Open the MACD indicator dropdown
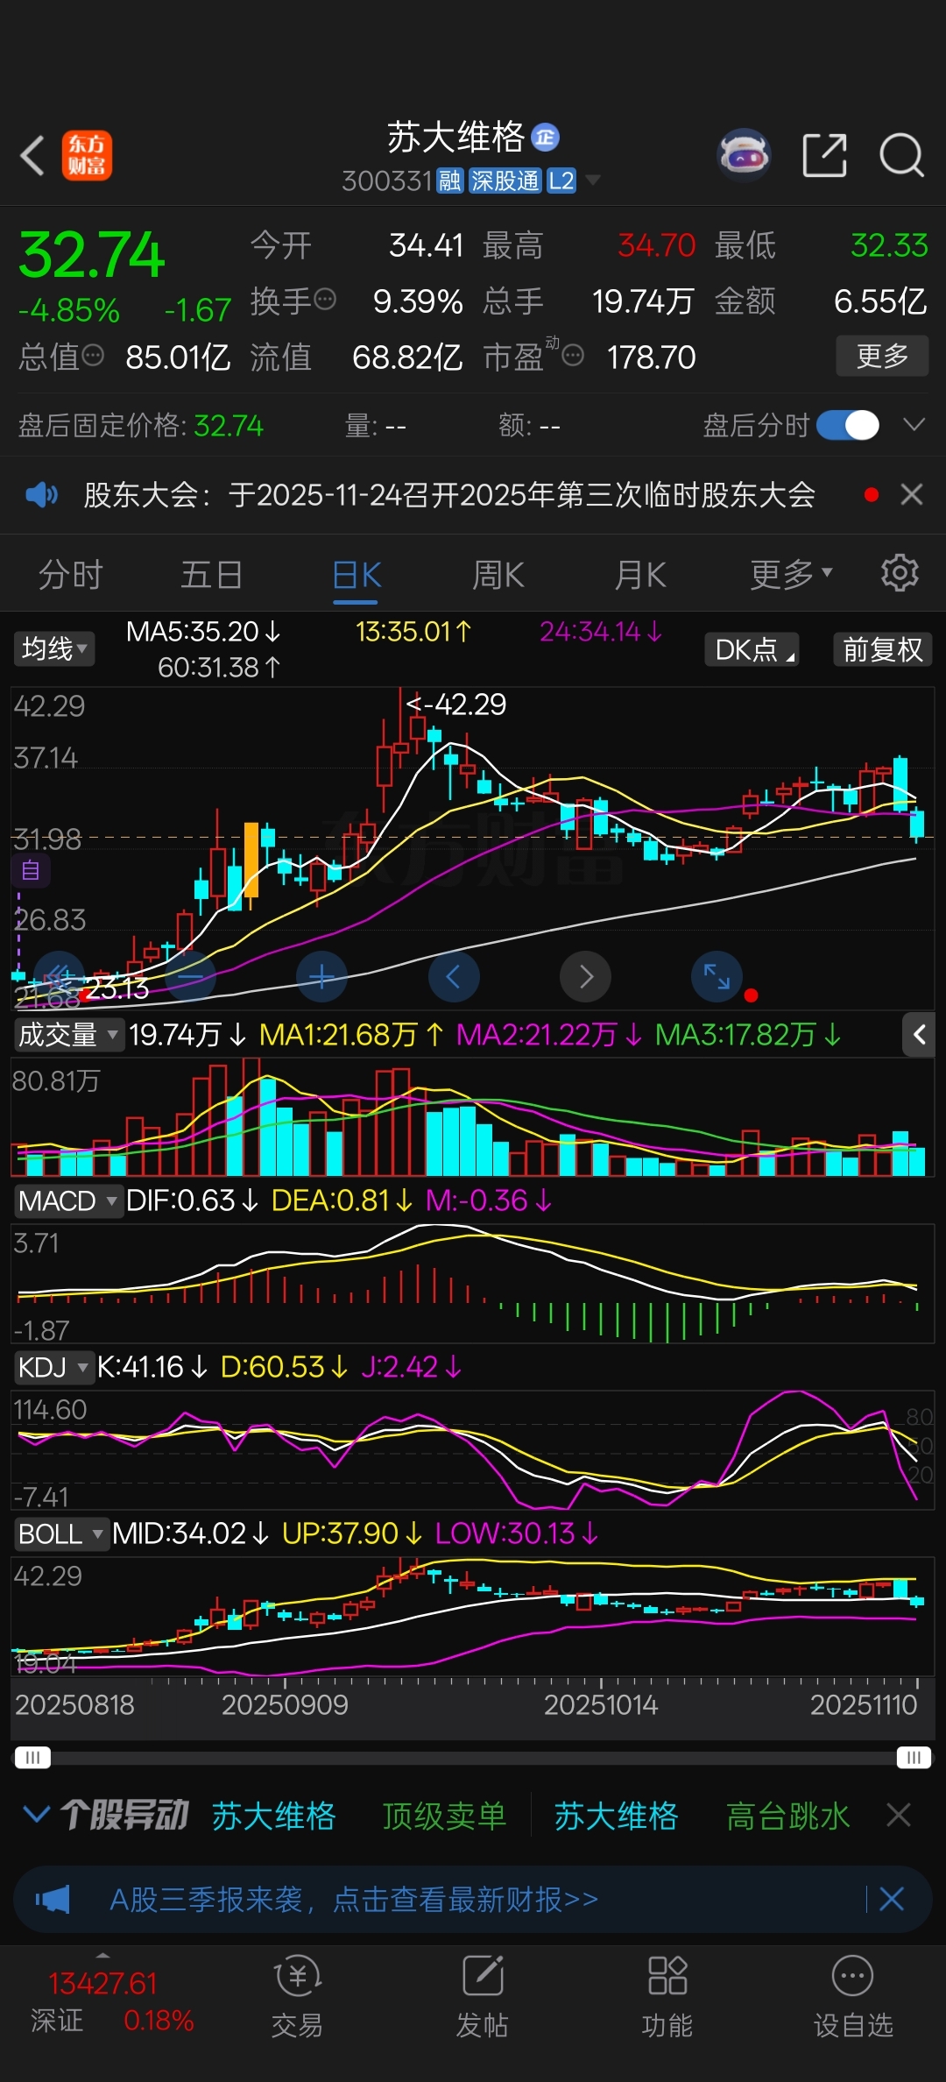 pos(67,1200)
